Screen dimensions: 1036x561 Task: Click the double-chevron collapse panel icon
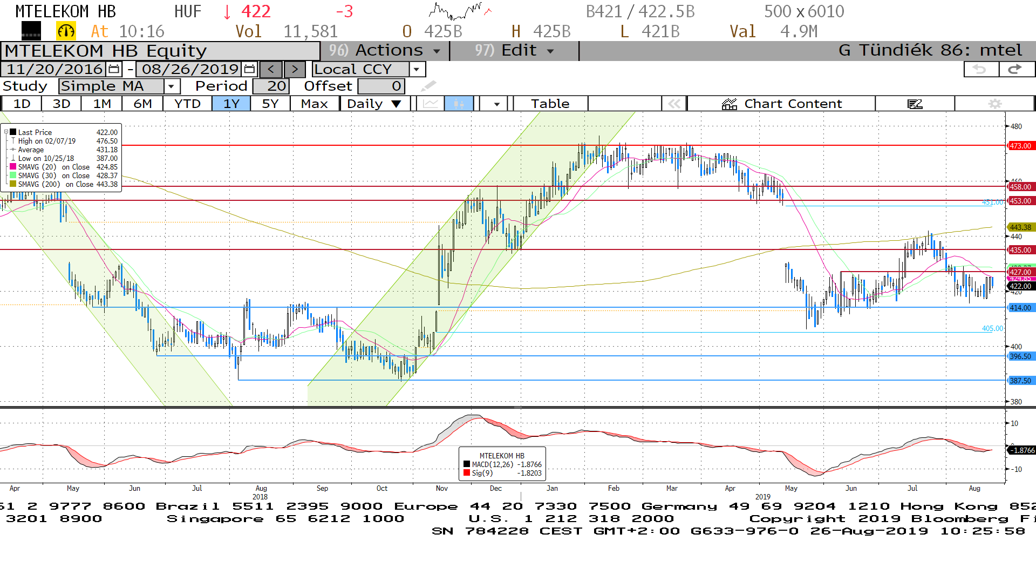(674, 104)
